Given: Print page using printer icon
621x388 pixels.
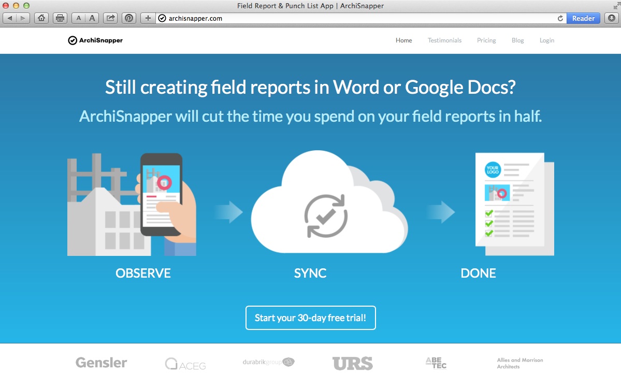Looking at the screenshot, I should pos(60,18).
